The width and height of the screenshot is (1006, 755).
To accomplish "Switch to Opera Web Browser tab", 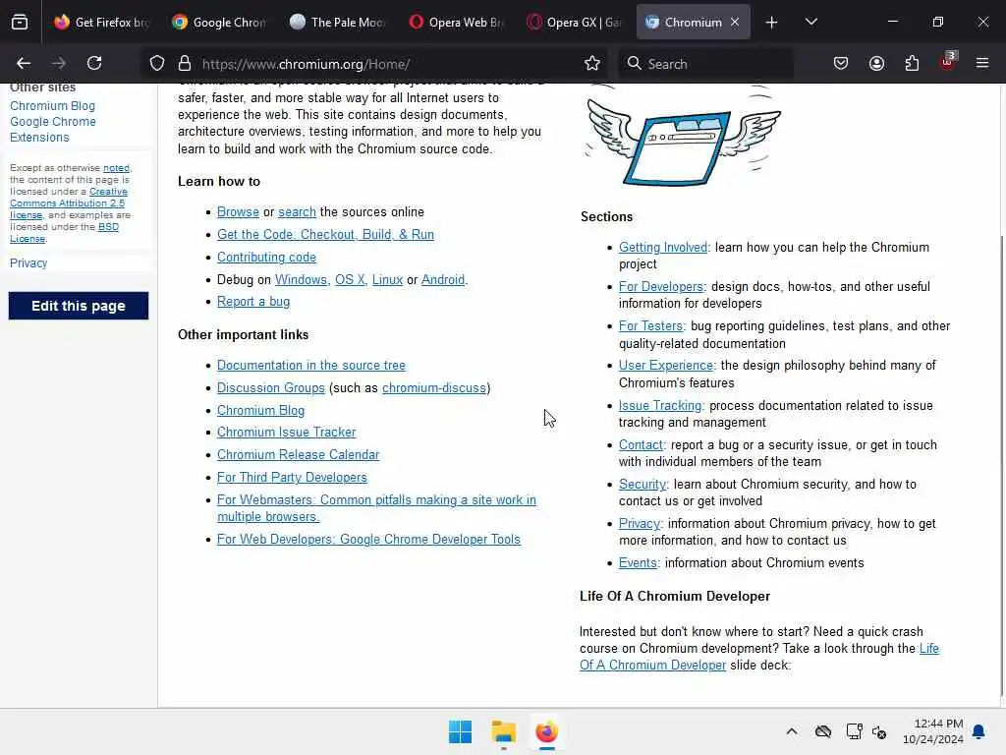I will [x=455, y=22].
